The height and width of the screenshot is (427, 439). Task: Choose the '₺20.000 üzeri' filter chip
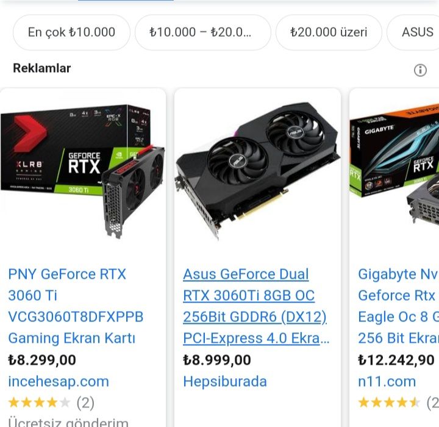329,32
